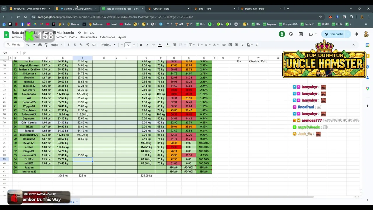
Task: Select column F header
Action: tap(82, 58)
